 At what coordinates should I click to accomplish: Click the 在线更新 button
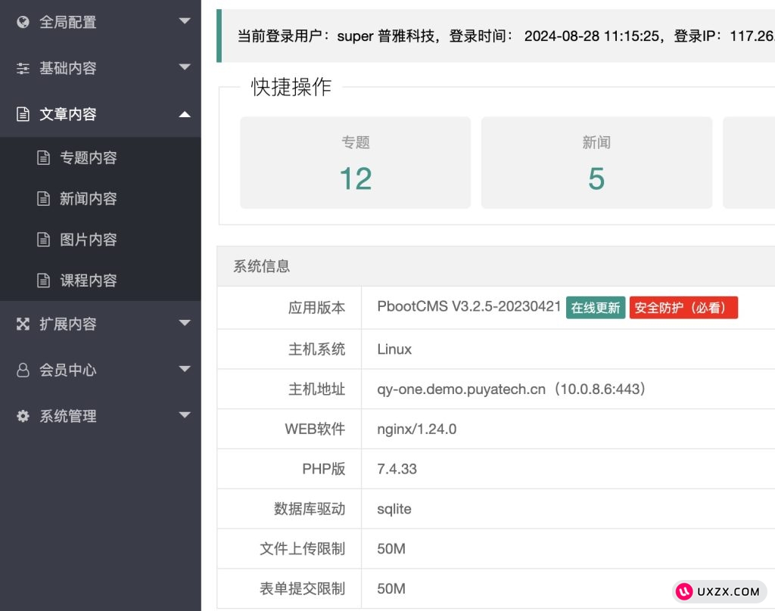coord(596,308)
